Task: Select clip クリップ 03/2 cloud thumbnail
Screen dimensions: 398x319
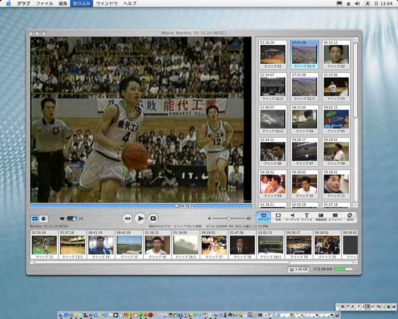Action: coord(272,119)
